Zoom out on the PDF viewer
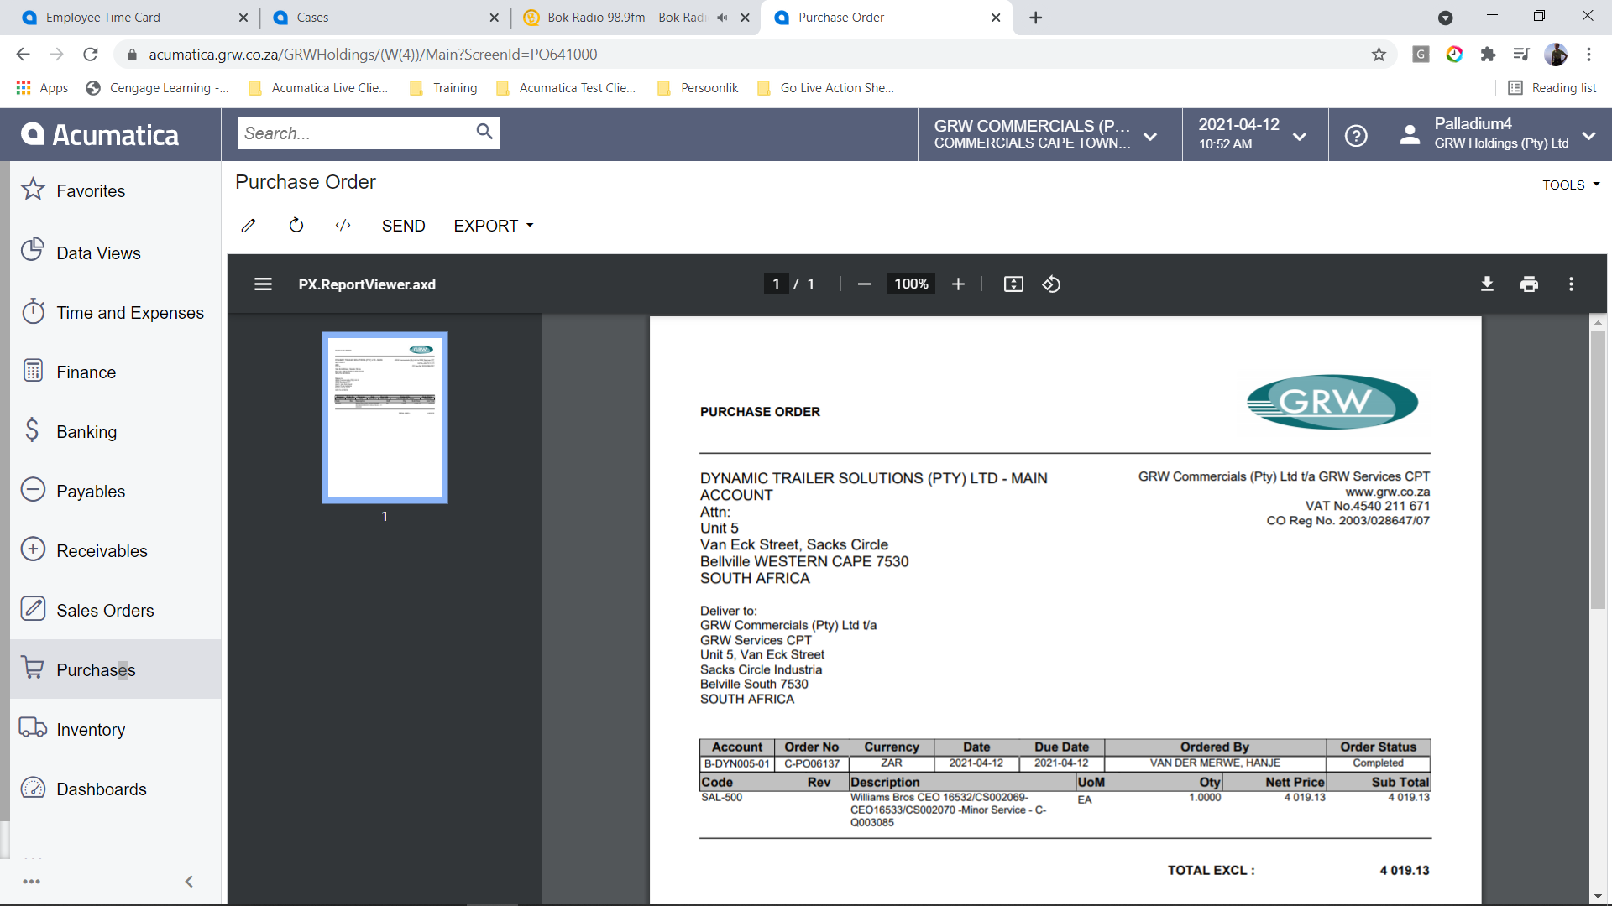The height and width of the screenshot is (906, 1612). pos(864,284)
